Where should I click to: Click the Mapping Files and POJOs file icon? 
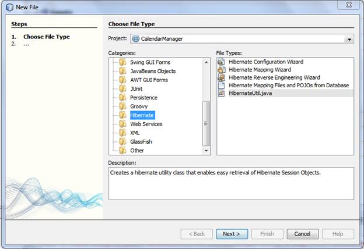221,86
